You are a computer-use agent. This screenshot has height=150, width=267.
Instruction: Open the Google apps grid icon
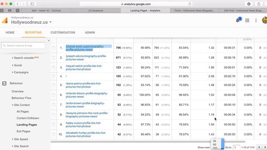(247, 20)
